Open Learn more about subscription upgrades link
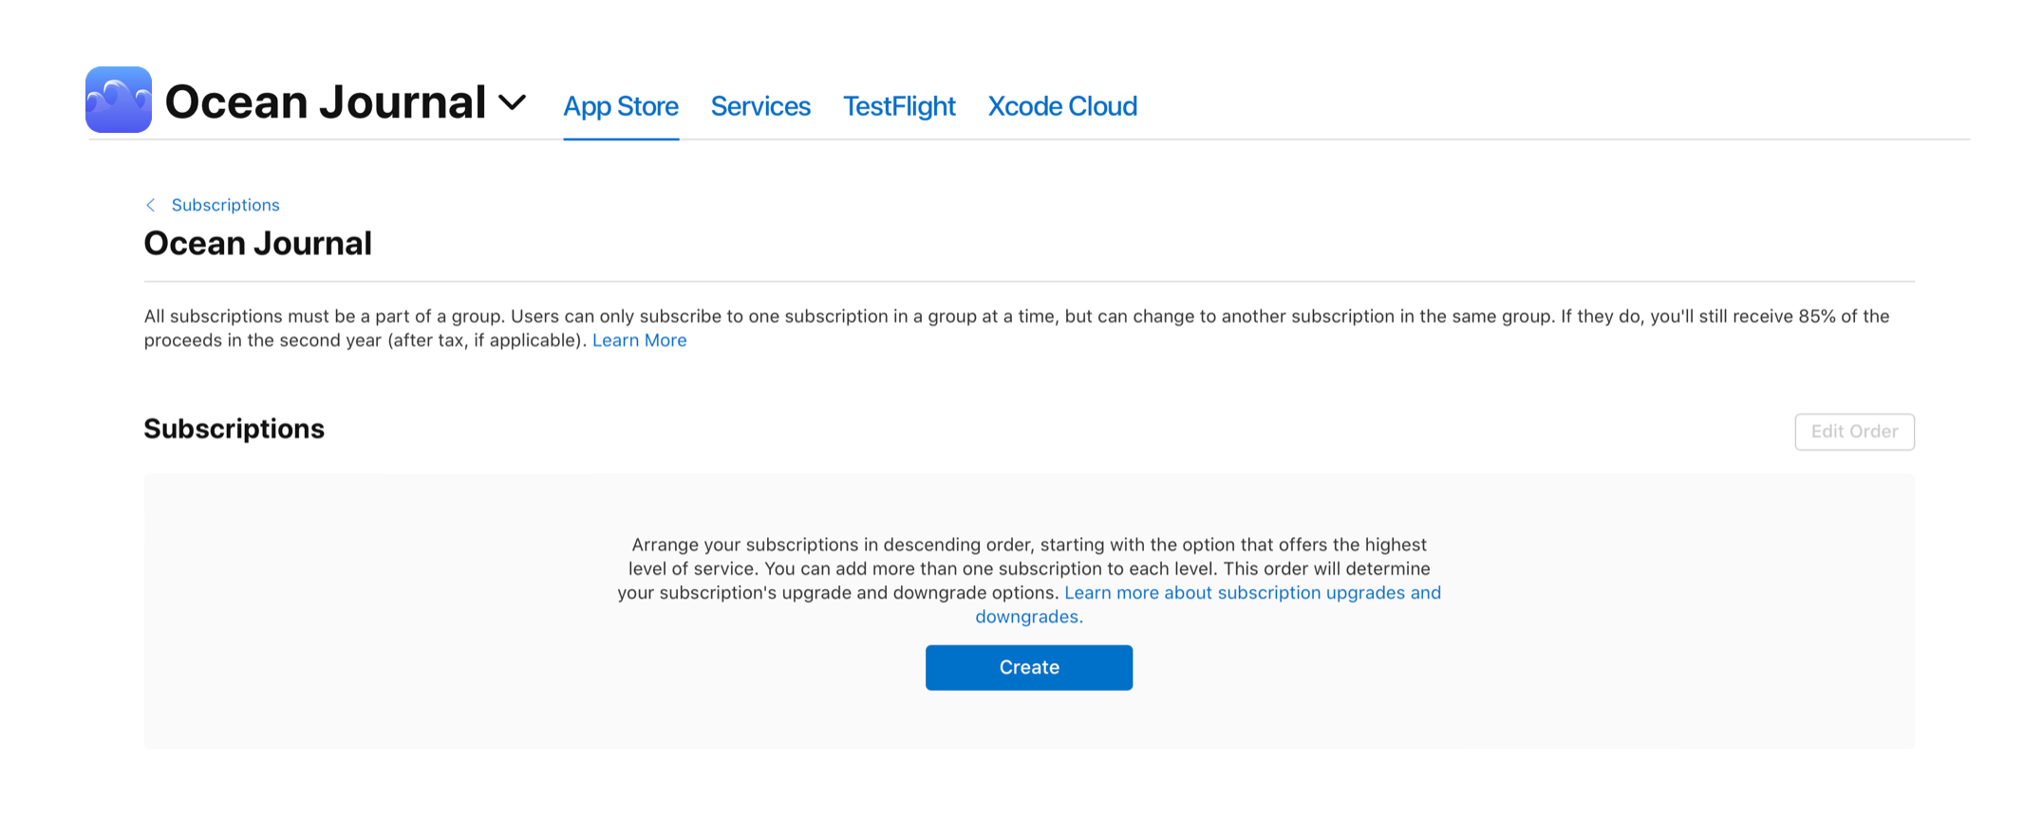2043x814 pixels. click(x=1252, y=593)
